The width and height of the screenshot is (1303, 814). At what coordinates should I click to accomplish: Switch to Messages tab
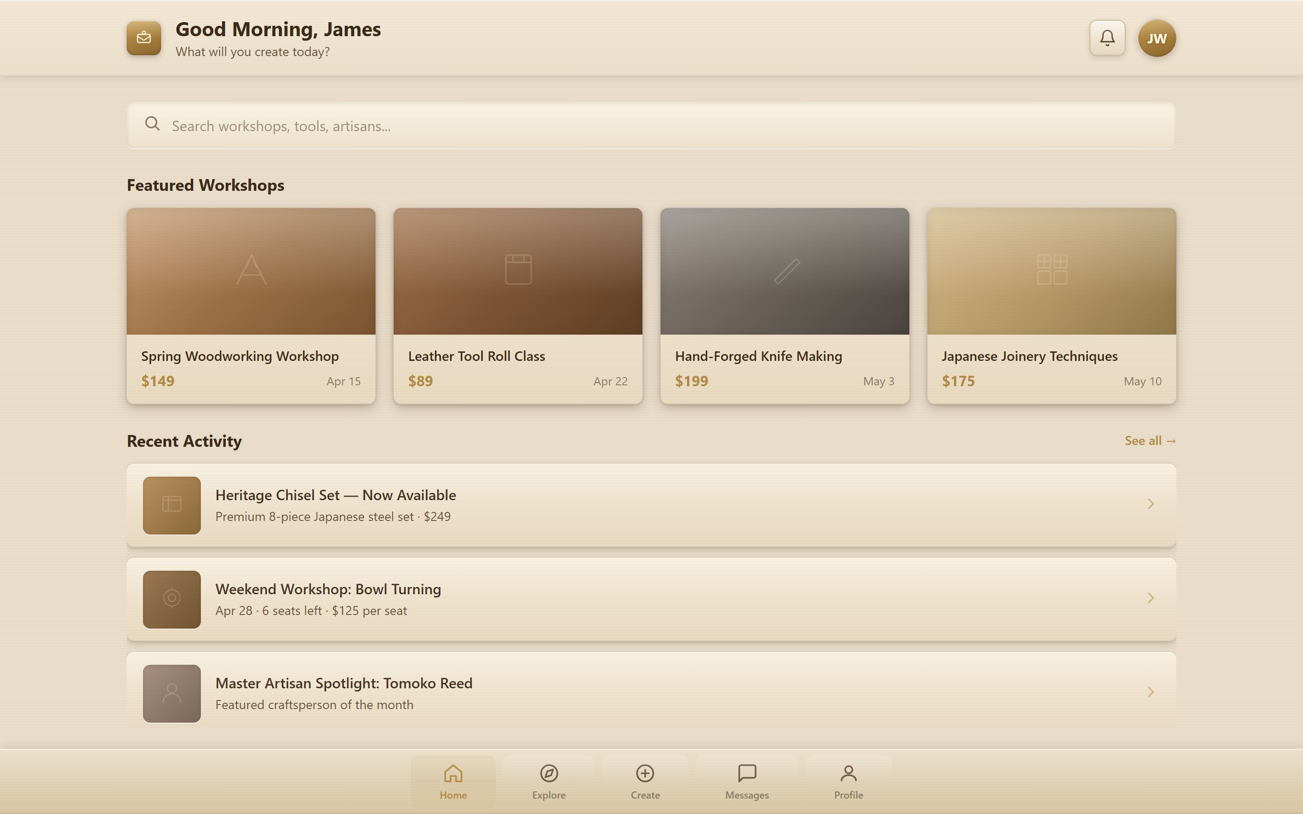tap(747, 781)
